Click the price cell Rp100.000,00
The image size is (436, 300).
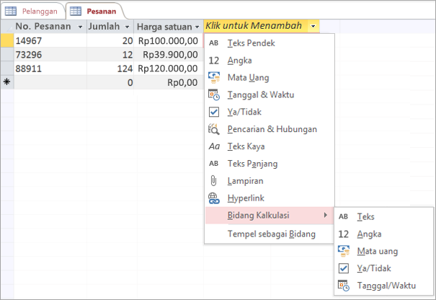coord(169,40)
